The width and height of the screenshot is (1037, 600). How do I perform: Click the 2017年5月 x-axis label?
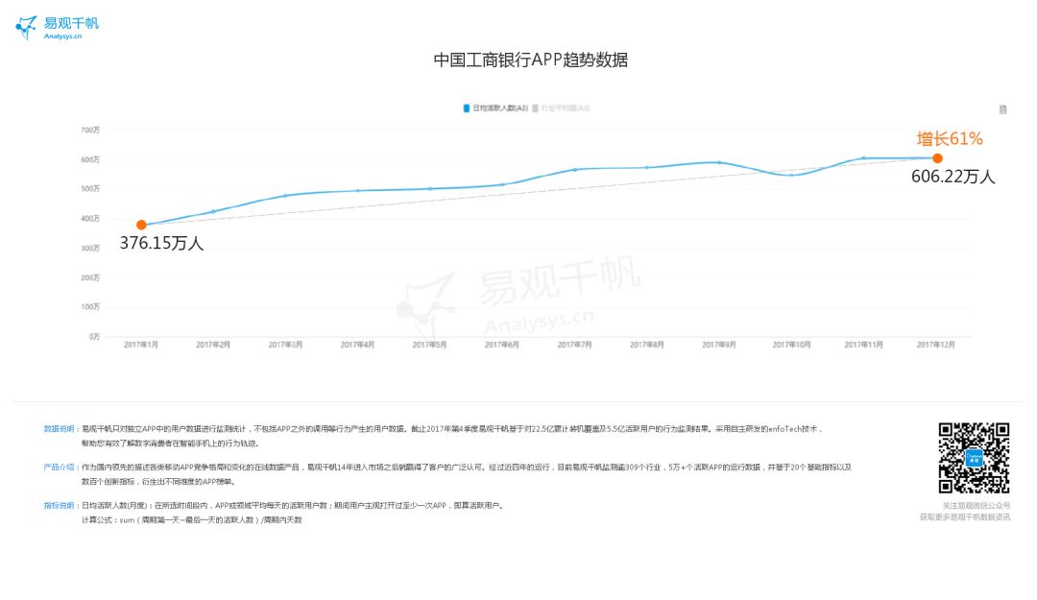[x=429, y=345]
